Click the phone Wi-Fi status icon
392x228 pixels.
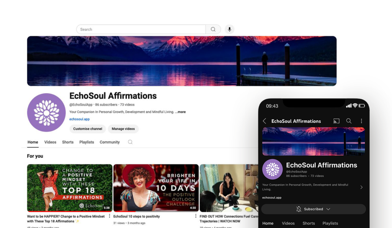click(x=355, y=106)
